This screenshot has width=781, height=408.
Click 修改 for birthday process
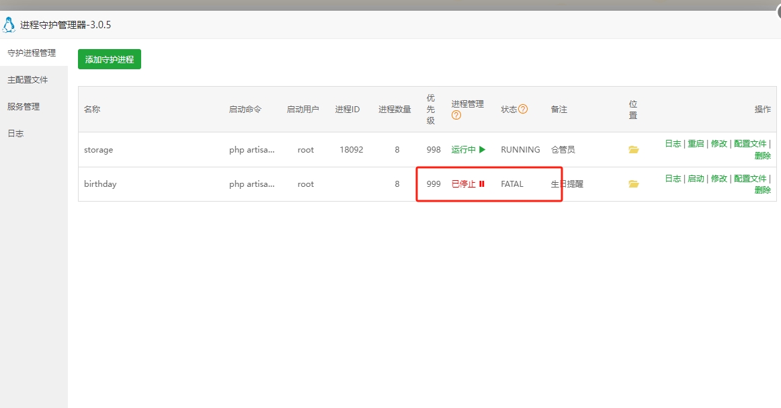coord(718,178)
